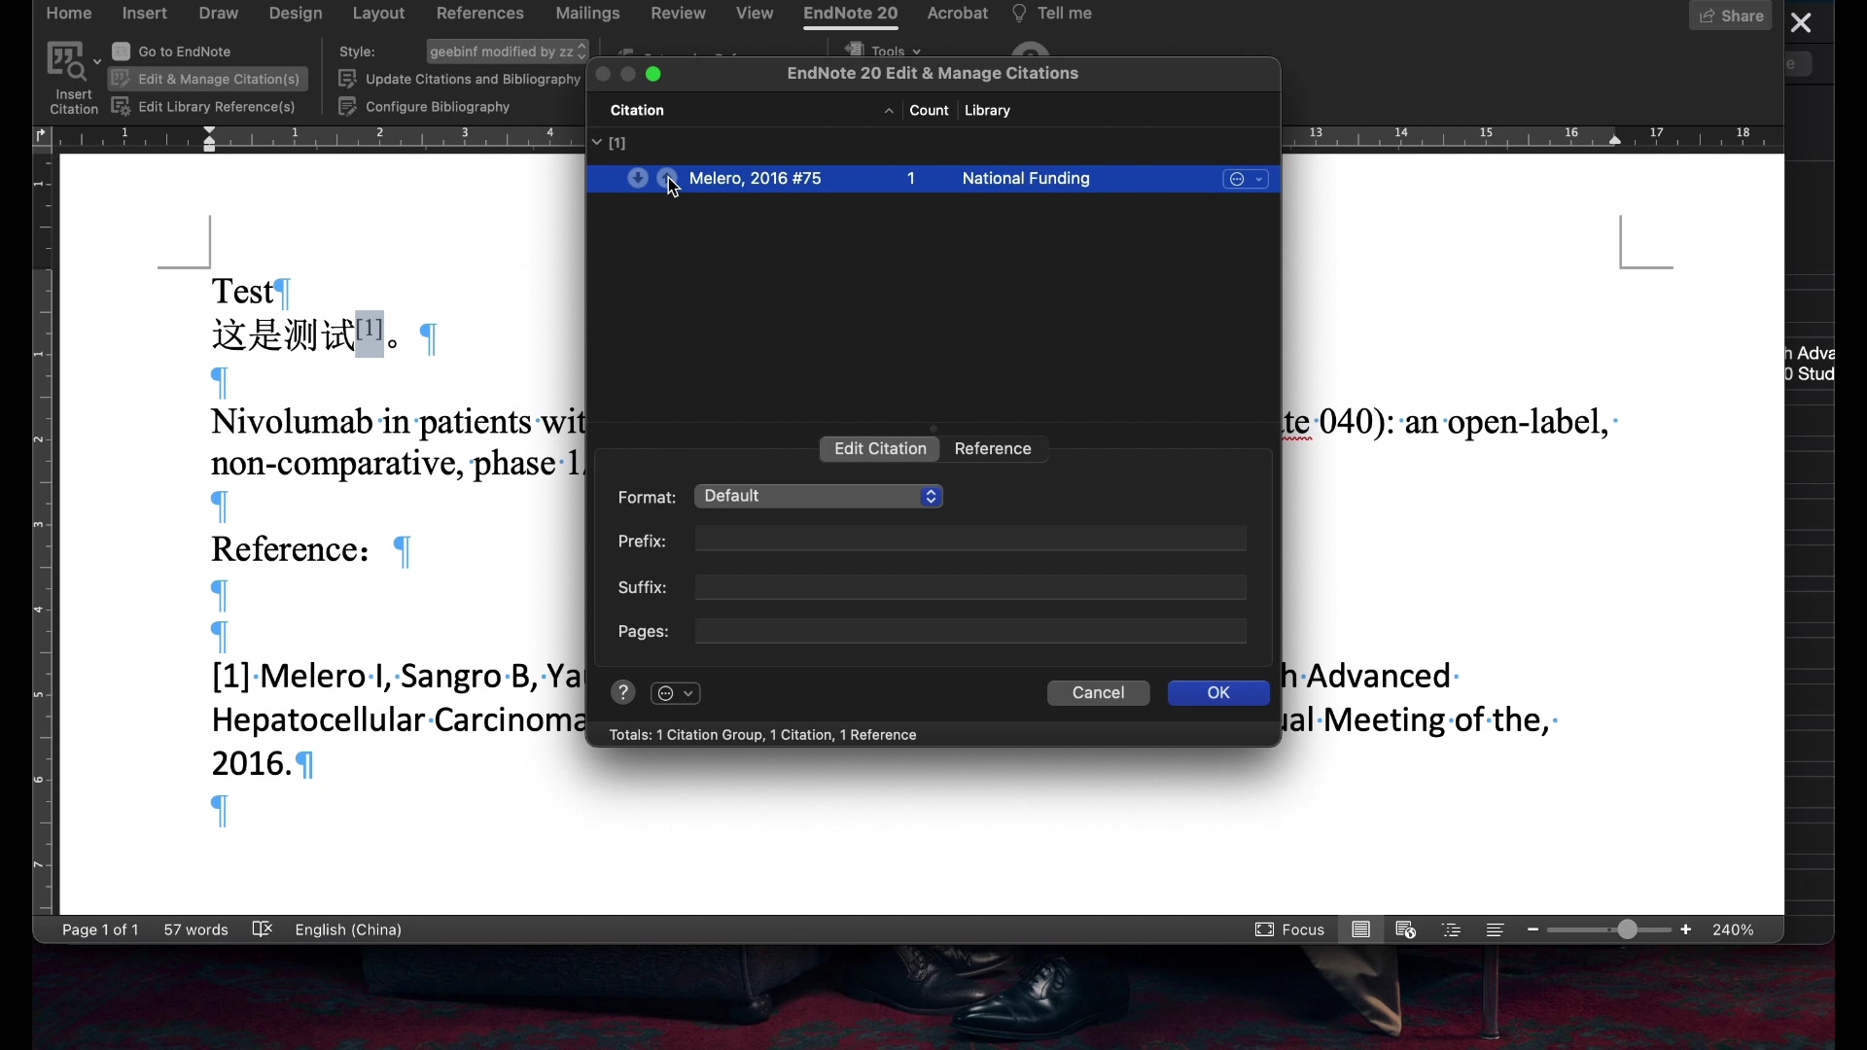Viewport: 1867px width, 1050px height.
Task: Click the Library column header
Action: click(x=988, y=111)
